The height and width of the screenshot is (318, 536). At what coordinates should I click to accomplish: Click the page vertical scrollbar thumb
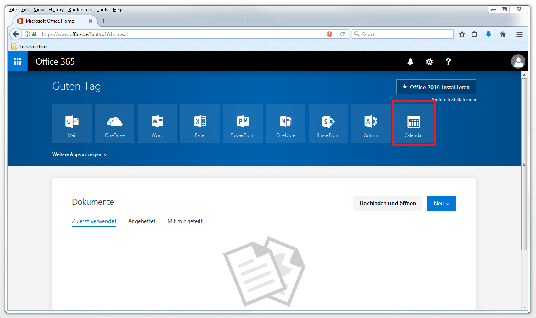(x=525, y=164)
